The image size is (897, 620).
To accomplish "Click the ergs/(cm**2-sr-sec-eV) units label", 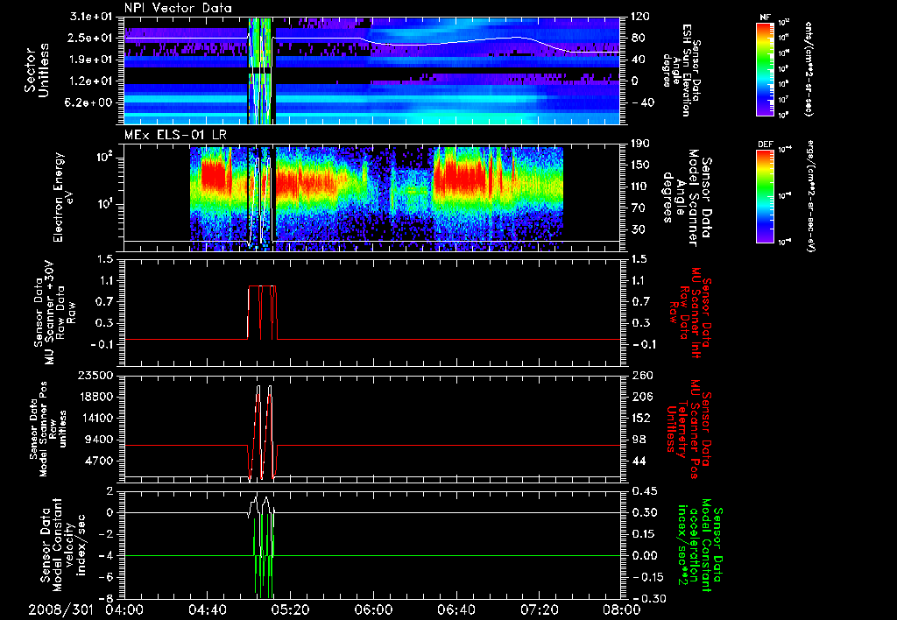I will pos(810,197).
